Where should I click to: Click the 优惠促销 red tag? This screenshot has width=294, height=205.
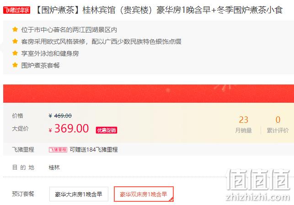coord(107,130)
